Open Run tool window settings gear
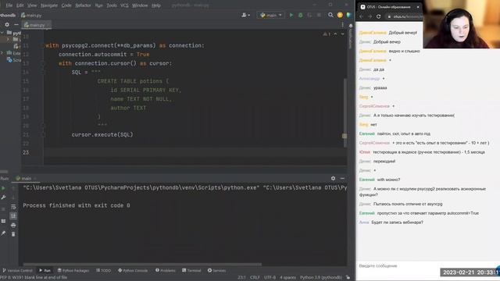Viewport: 500px width, 281px height. tap(333, 178)
